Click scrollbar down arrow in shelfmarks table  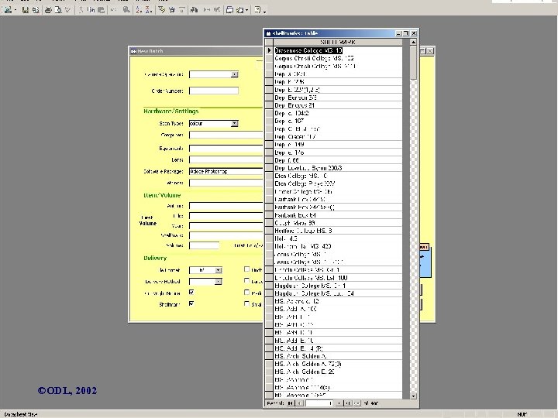point(413,396)
